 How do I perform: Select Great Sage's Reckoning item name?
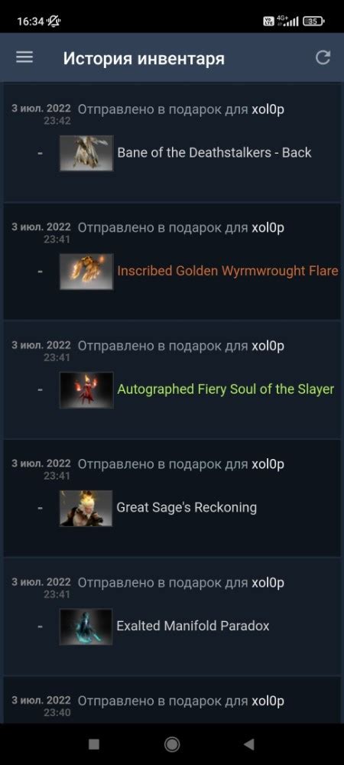coord(187,507)
